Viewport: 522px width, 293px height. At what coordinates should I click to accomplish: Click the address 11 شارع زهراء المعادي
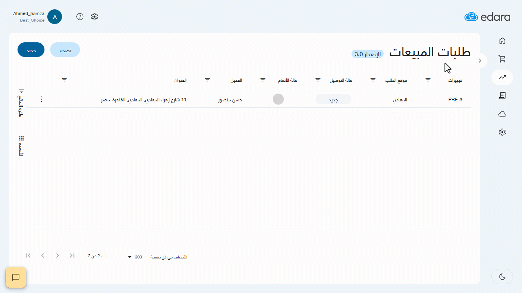click(144, 100)
